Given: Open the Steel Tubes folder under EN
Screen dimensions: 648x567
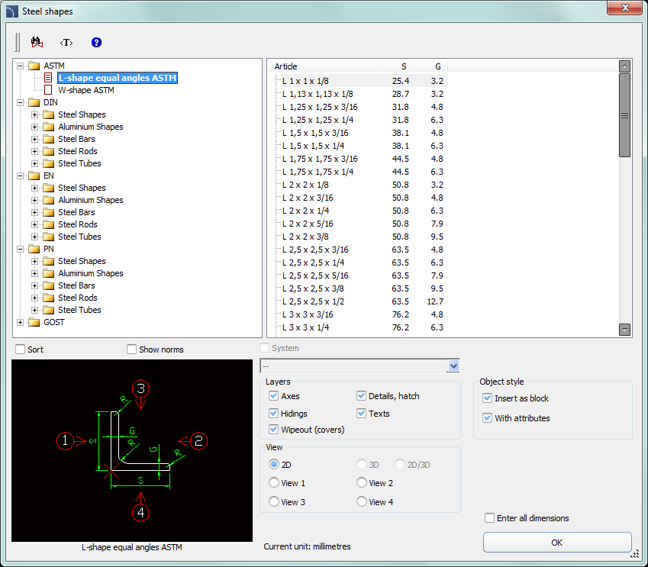Looking at the screenshot, I should (79, 237).
